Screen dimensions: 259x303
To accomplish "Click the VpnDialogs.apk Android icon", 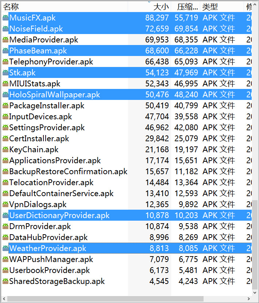I will coord(5,205).
